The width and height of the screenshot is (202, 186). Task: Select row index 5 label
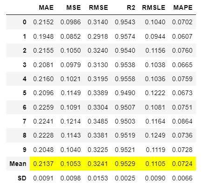[25, 93]
